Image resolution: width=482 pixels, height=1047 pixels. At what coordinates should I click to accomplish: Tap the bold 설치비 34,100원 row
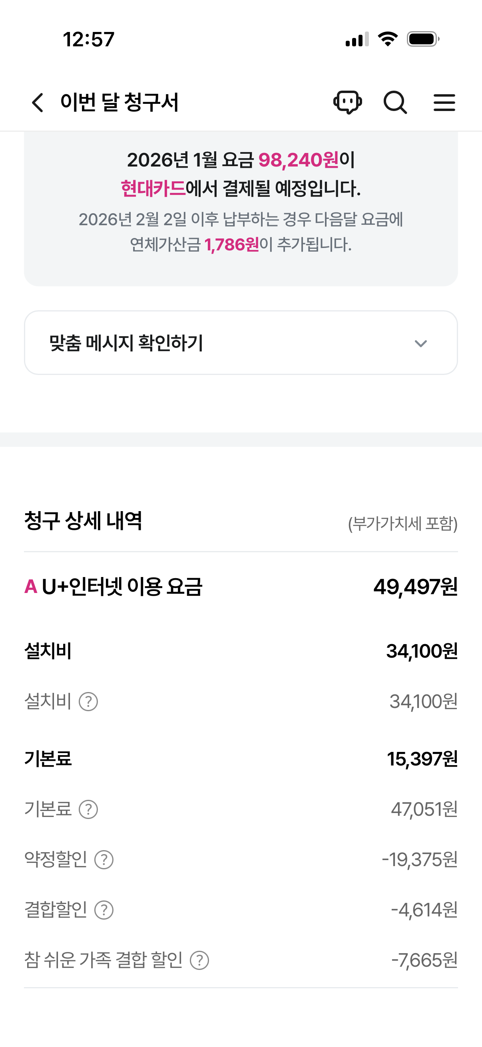241,651
